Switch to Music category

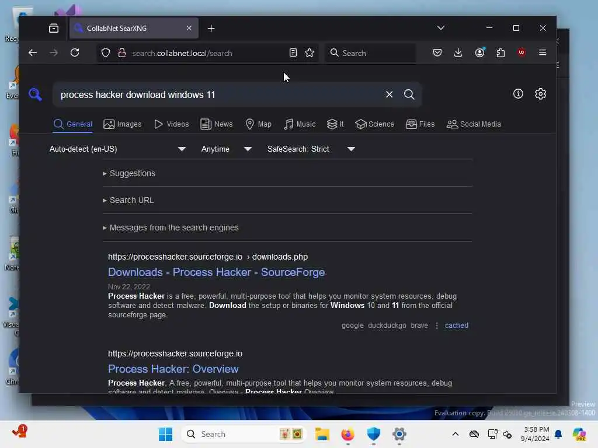coord(300,124)
